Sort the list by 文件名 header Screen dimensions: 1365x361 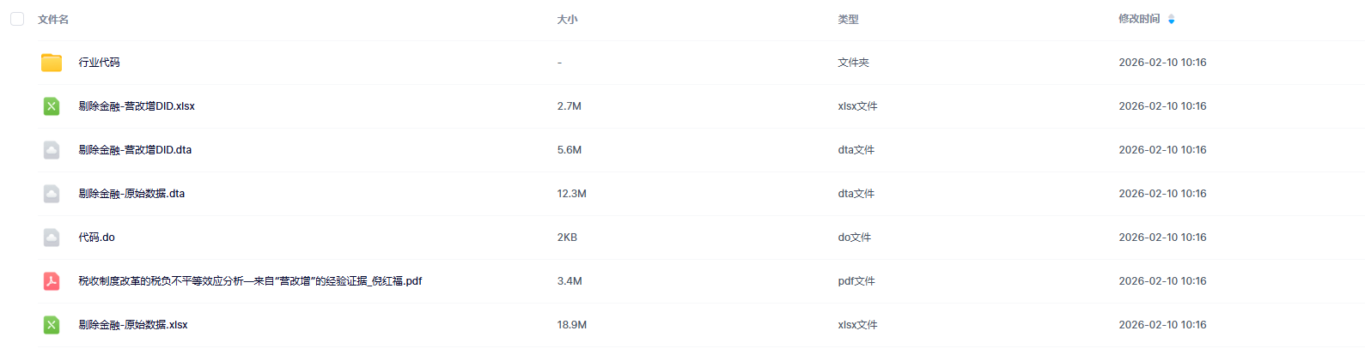[x=53, y=19]
